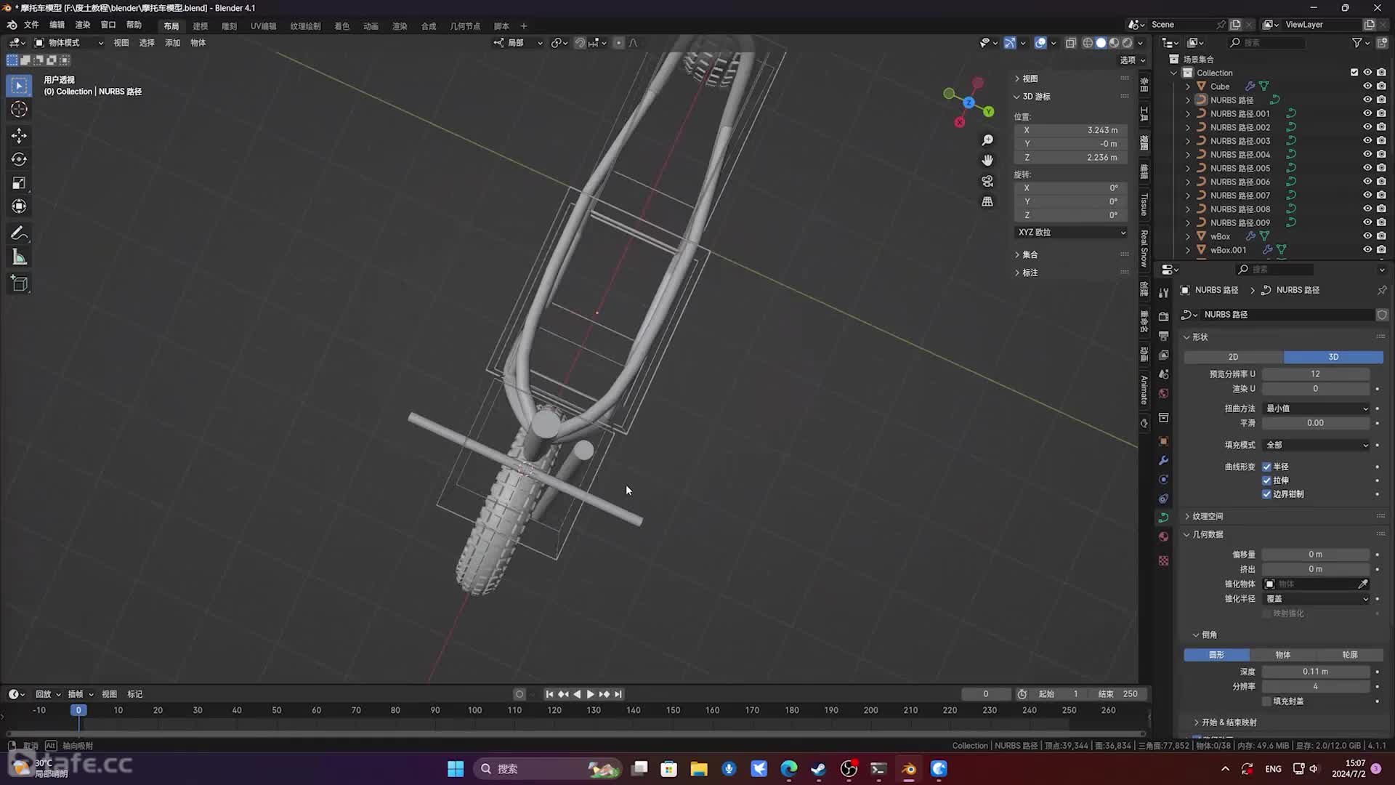Activate the Transform tool
The image size is (1395, 785).
tap(19, 207)
